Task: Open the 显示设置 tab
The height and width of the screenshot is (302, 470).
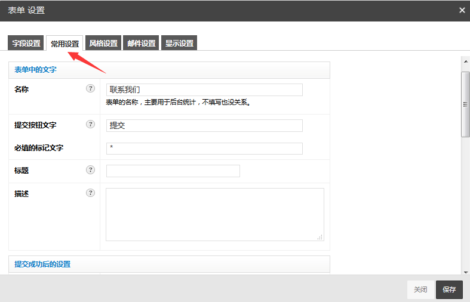Action: tap(179, 43)
